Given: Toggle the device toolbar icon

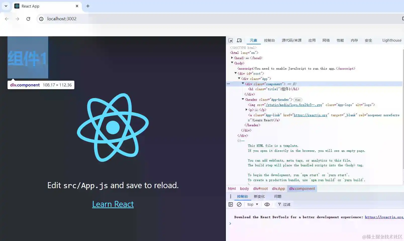Looking at the screenshot, I should coord(239,40).
